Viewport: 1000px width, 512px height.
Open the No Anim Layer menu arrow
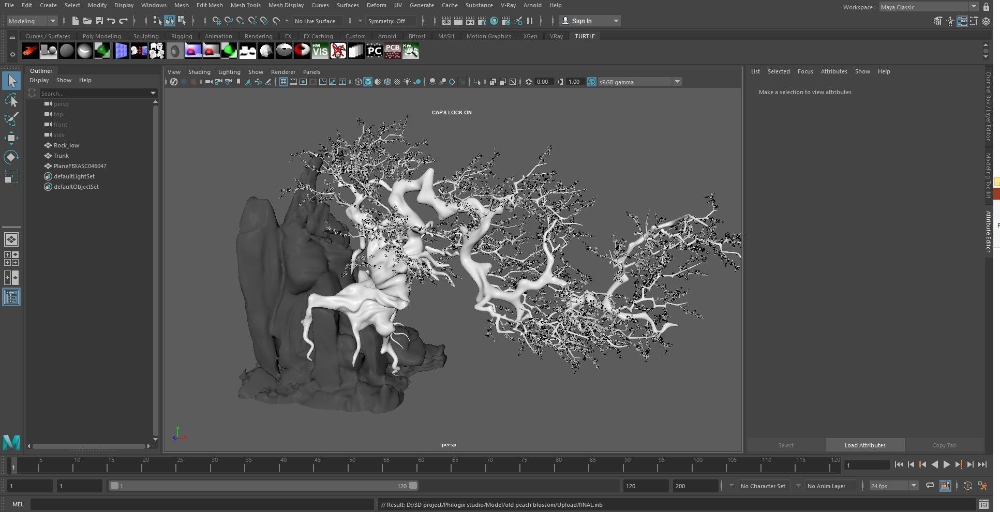(x=798, y=486)
